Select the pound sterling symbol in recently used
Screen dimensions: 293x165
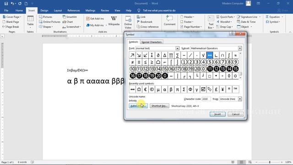pos(216,89)
